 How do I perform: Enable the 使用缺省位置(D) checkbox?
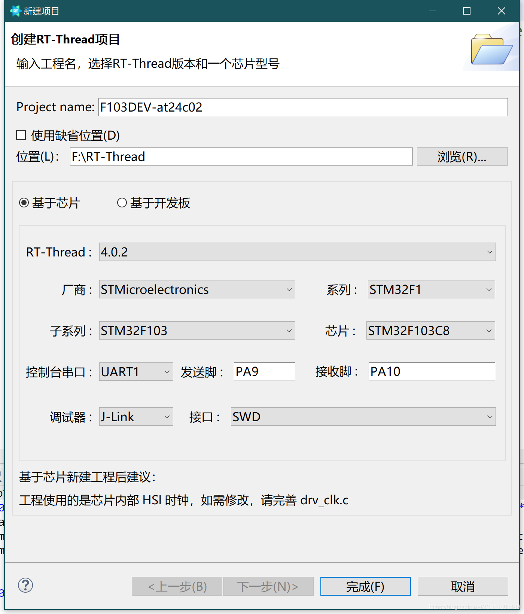coord(21,135)
